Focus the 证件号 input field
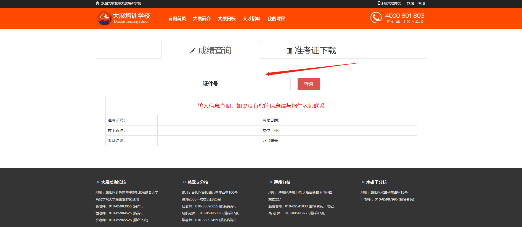The width and height of the screenshot is (522, 227). click(256, 84)
